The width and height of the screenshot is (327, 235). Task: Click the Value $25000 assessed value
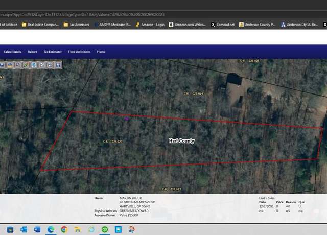[x=129, y=215]
